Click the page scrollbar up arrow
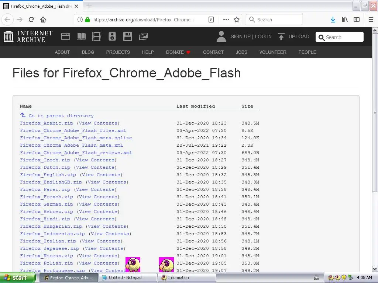Viewport: 378px width, 283px height. coord(375,30)
